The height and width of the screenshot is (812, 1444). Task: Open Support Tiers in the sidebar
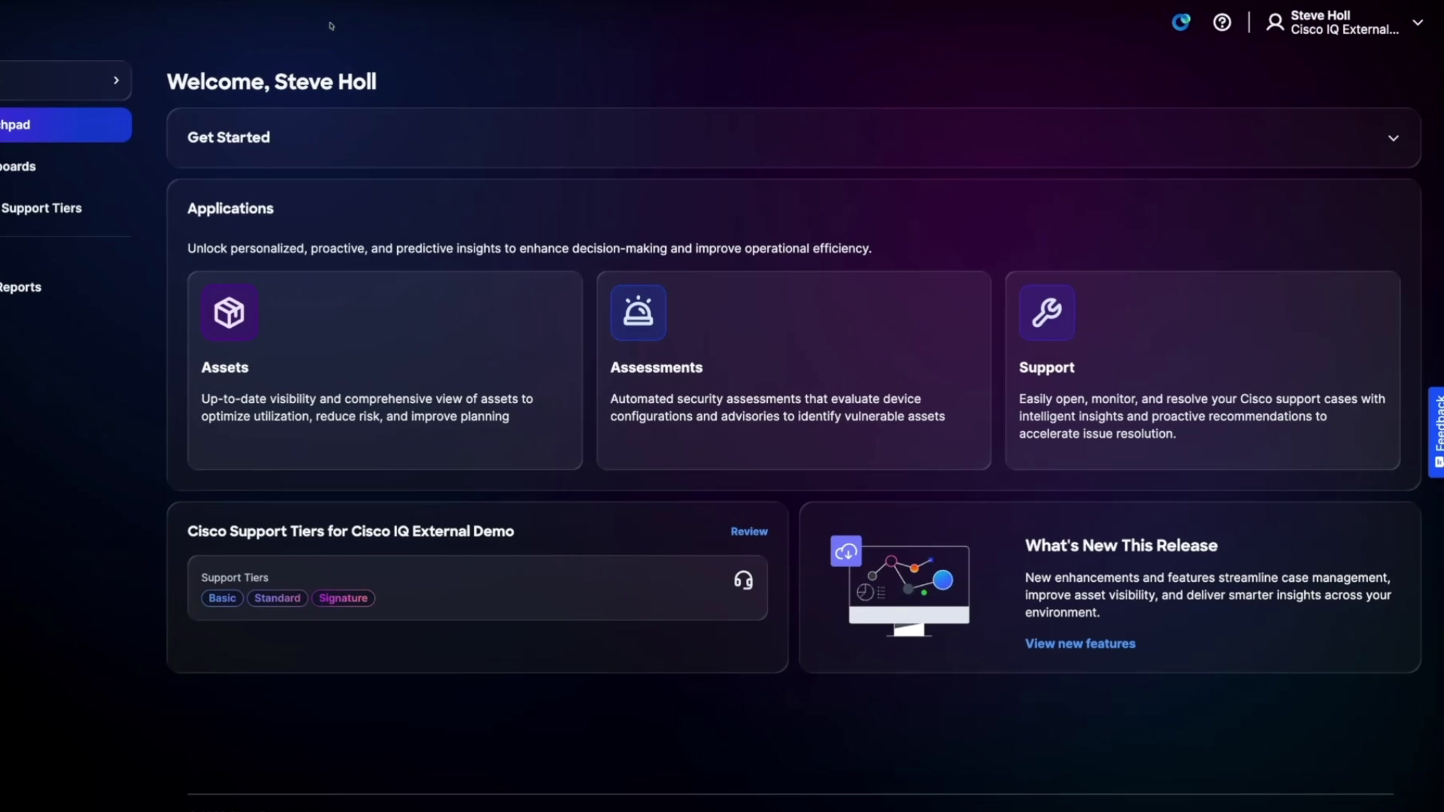[x=41, y=208]
